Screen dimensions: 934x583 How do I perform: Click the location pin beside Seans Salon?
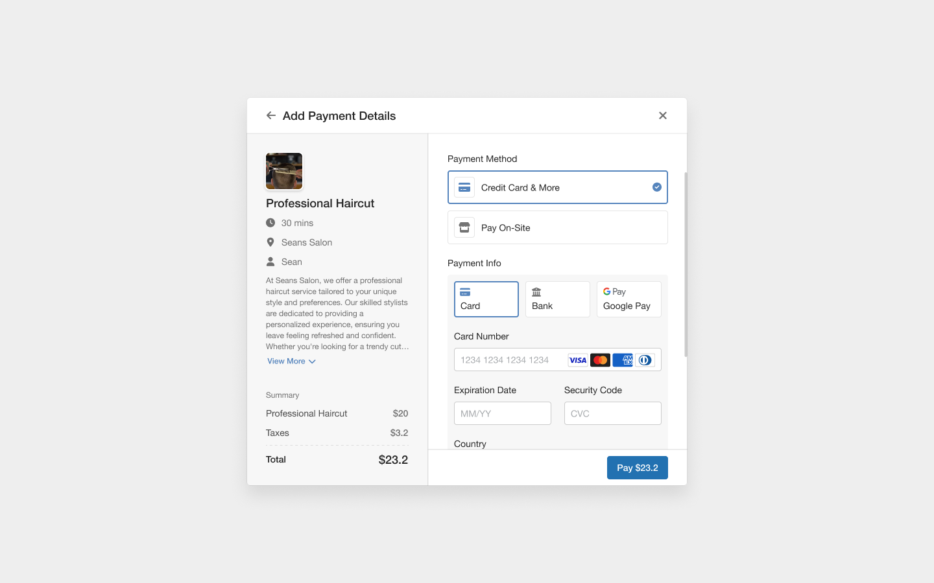click(x=270, y=242)
